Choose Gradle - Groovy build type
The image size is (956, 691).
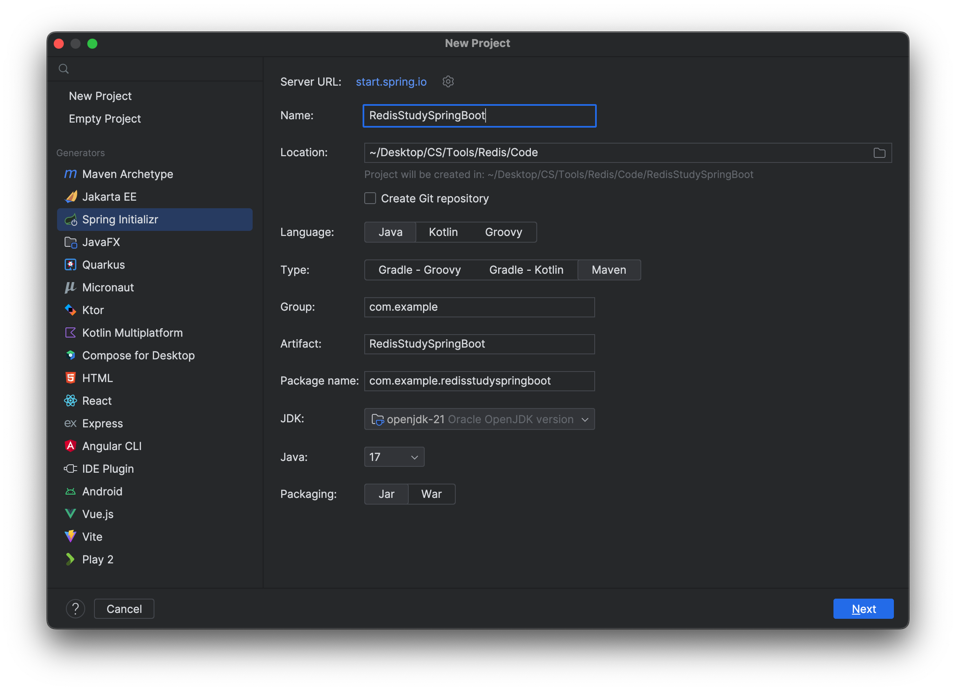(x=419, y=270)
